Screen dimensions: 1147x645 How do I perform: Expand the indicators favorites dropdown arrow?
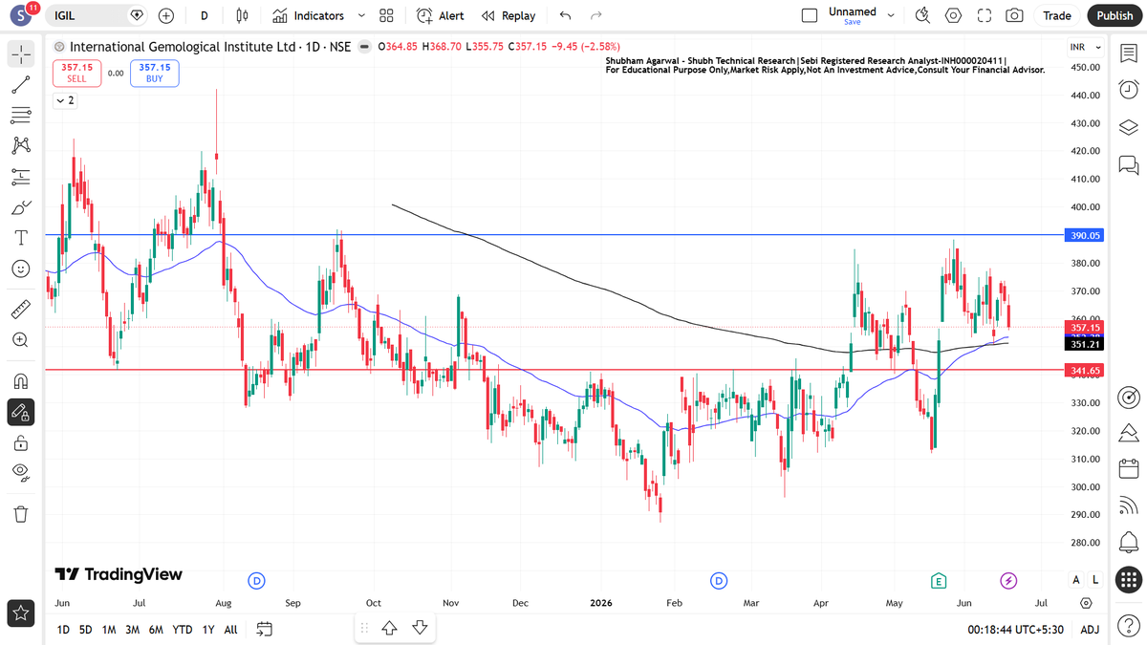pyautogui.click(x=361, y=15)
